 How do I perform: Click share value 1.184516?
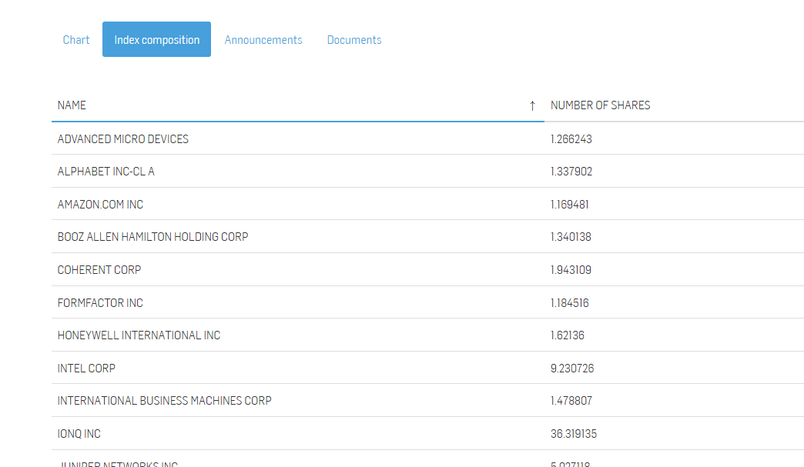click(x=570, y=303)
